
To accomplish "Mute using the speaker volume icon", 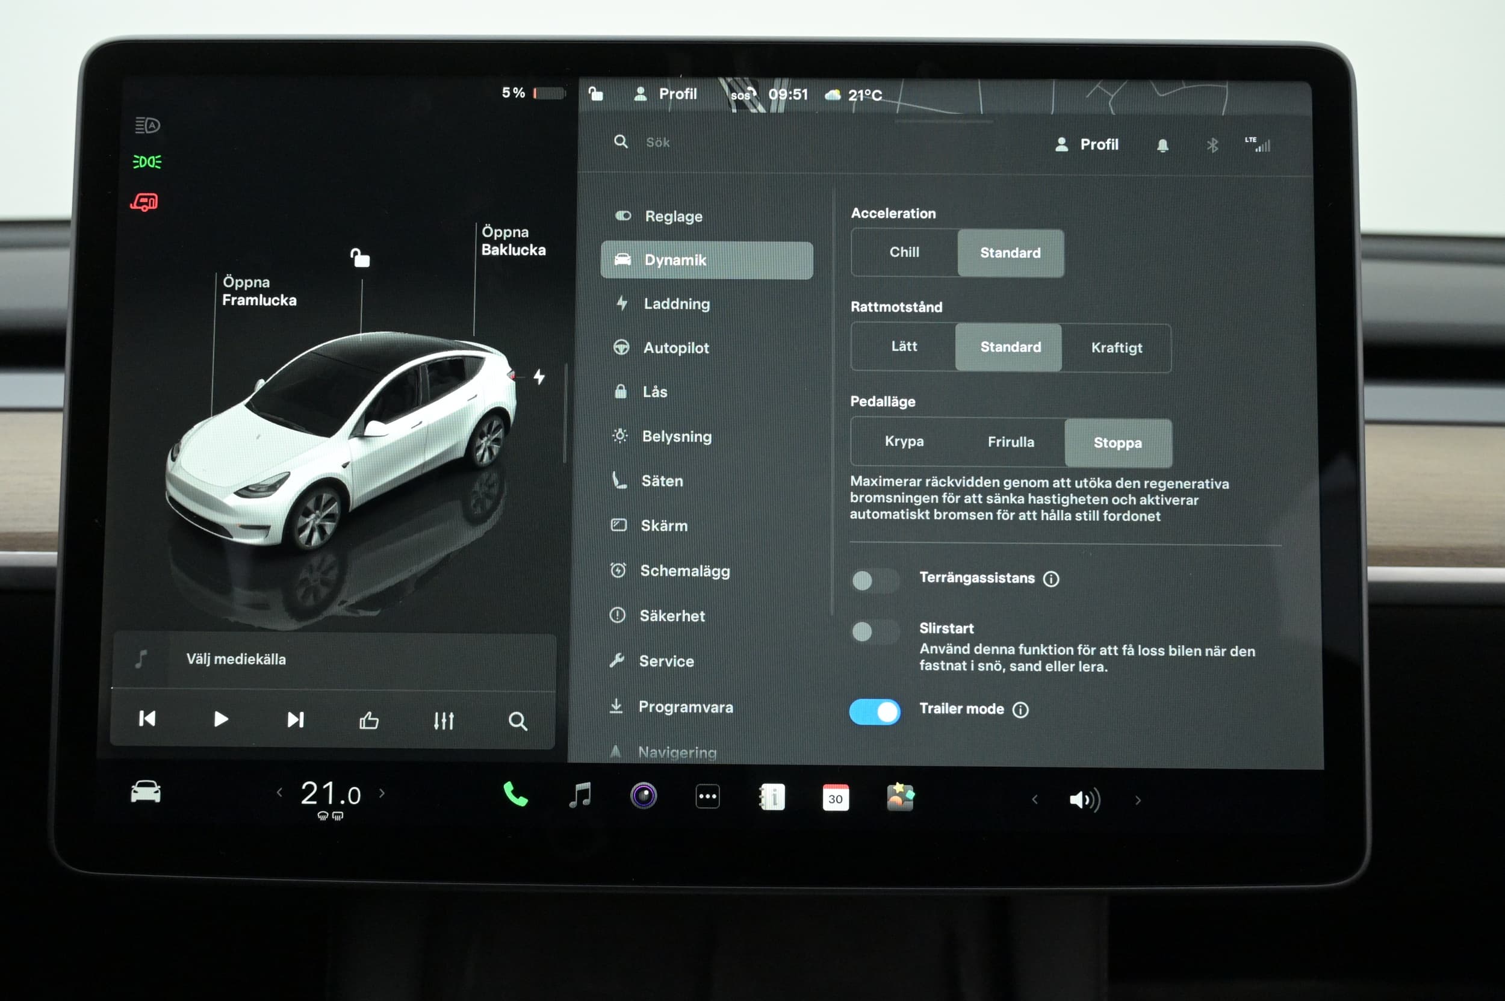I will coord(1085,800).
